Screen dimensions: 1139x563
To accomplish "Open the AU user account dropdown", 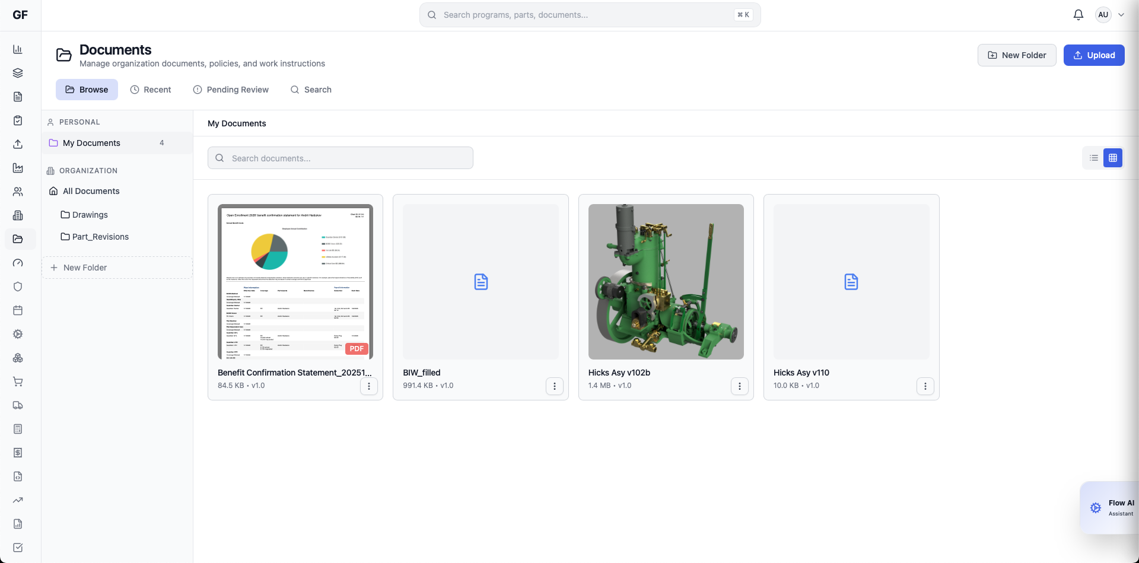I will [1109, 15].
